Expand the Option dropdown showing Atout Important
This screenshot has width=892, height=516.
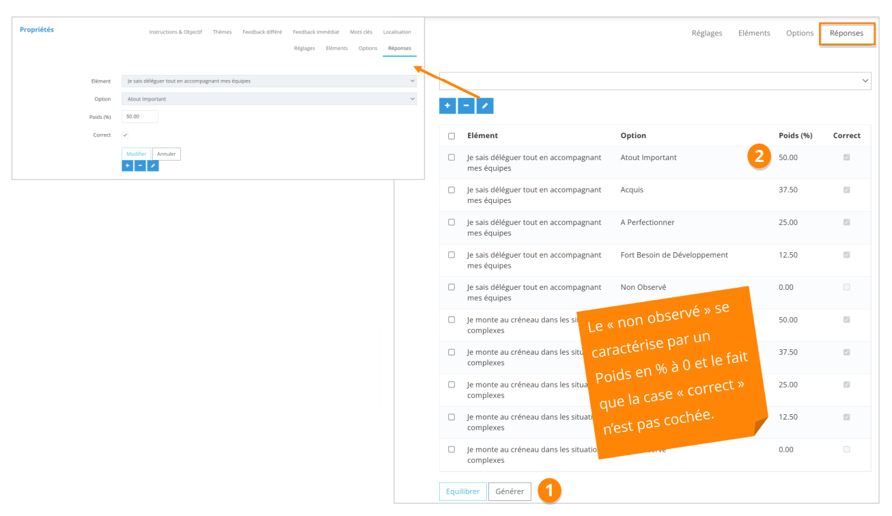268,99
